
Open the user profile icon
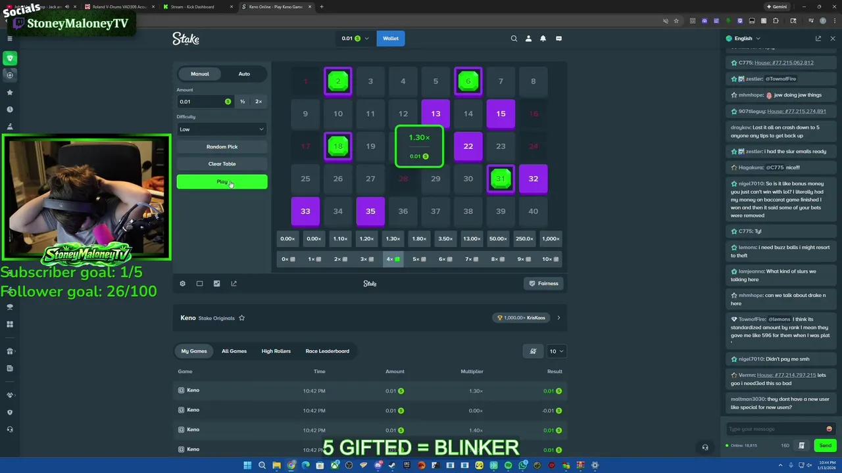coord(528,39)
